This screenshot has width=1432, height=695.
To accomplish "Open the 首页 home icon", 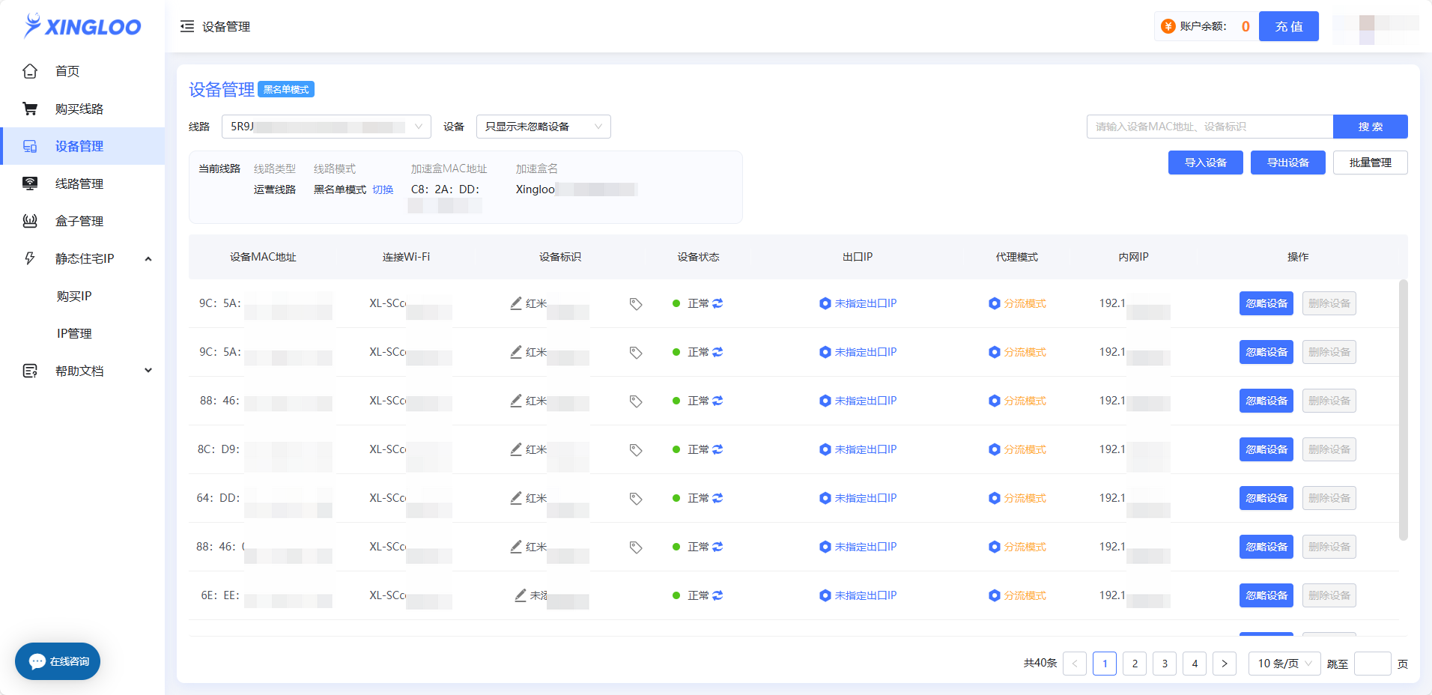I will click(x=30, y=71).
